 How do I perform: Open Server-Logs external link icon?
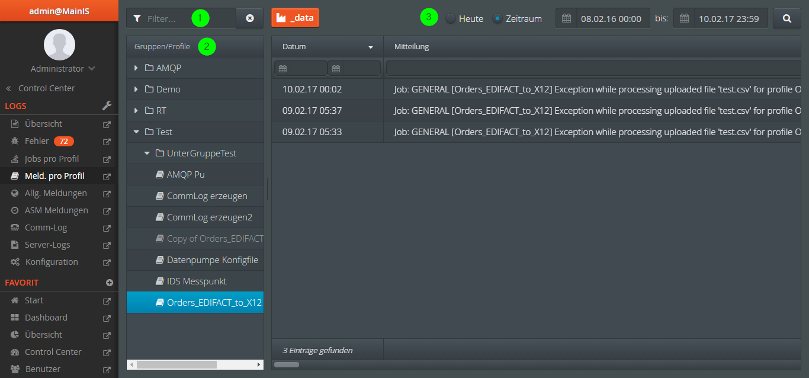[x=107, y=245]
